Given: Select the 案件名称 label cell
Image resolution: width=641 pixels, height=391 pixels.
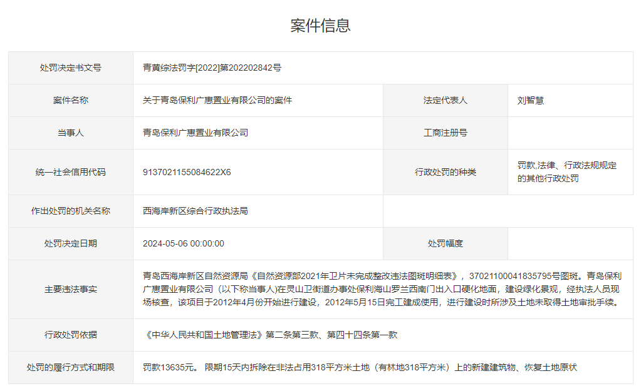Looking at the screenshot, I should coord(71,100).
